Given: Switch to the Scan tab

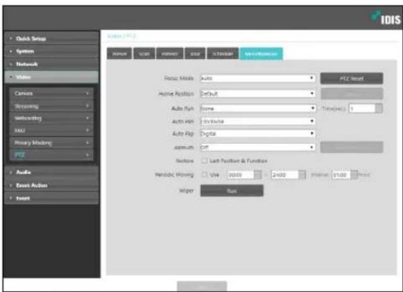Looking at the screenshot, I should (144, 54).
